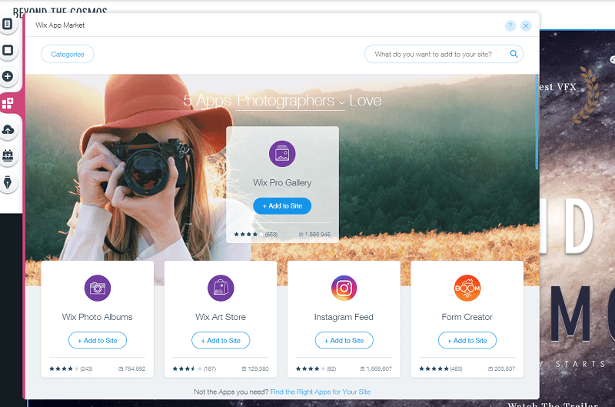Add Instagram Feed to site
Viewport: 615px width, 407px height.
(344, 340)
